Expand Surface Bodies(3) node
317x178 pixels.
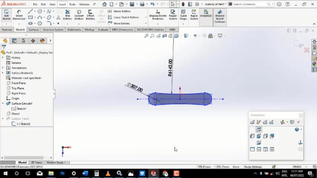tap(3, 73)
